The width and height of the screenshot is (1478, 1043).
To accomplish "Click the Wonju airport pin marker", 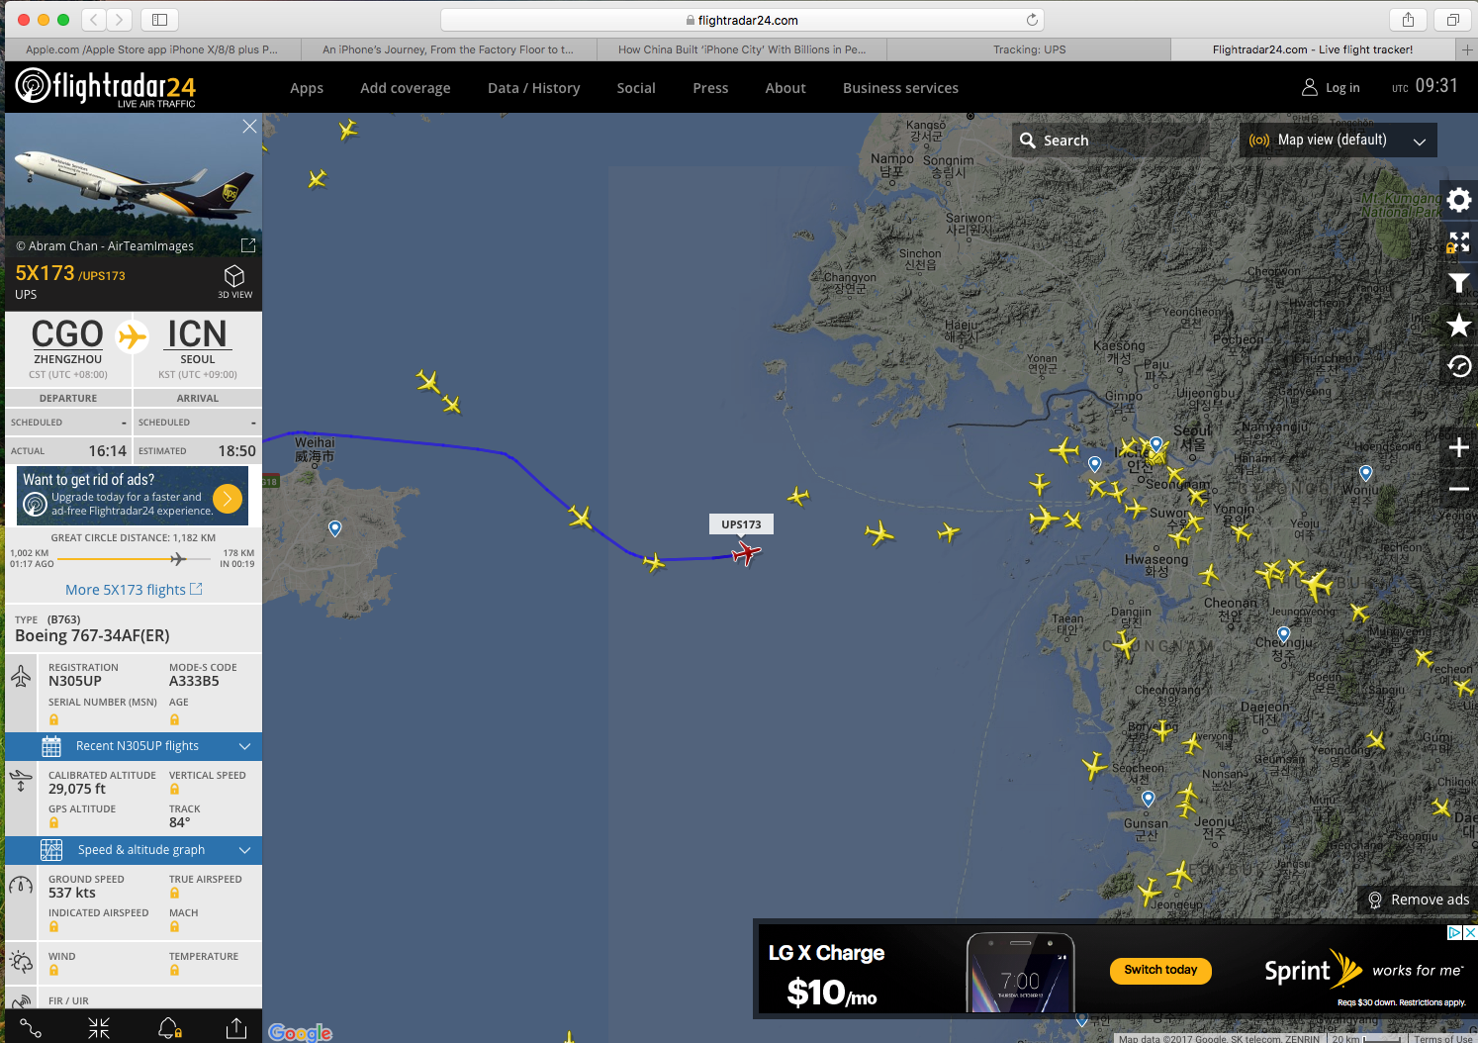I will pyautogui.click(x=1365, y=473).
